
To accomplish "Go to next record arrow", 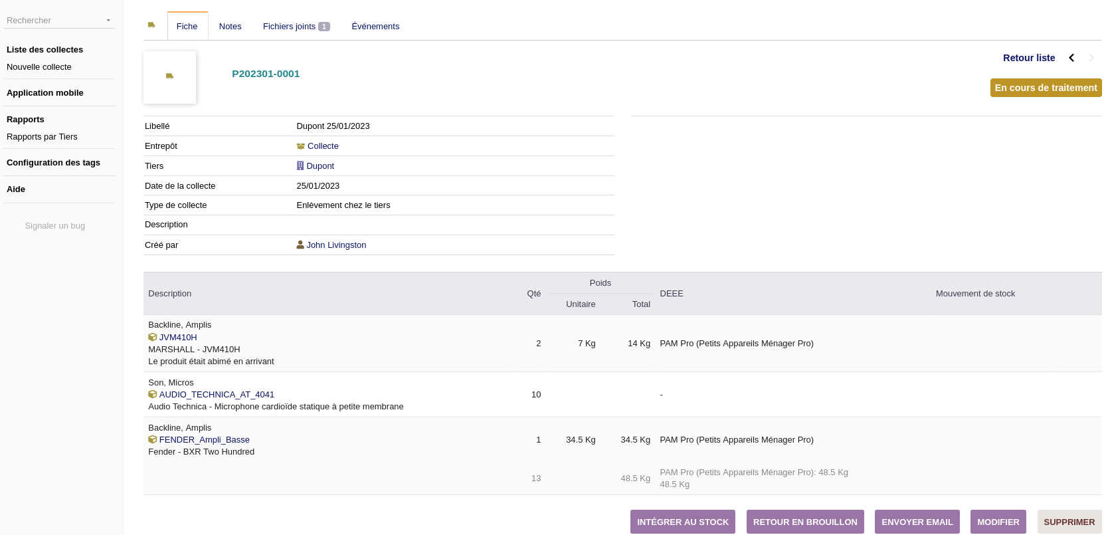I will click(x=1091, y=58).
